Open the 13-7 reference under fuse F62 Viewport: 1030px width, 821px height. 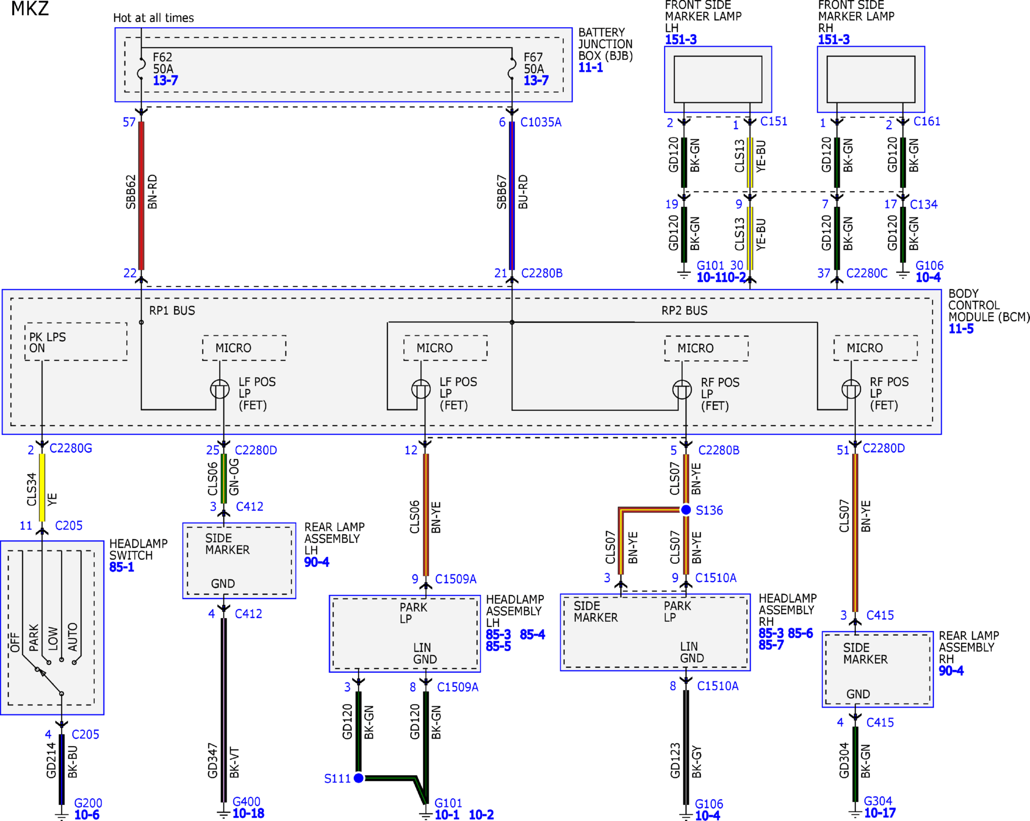tap(165, 81)
